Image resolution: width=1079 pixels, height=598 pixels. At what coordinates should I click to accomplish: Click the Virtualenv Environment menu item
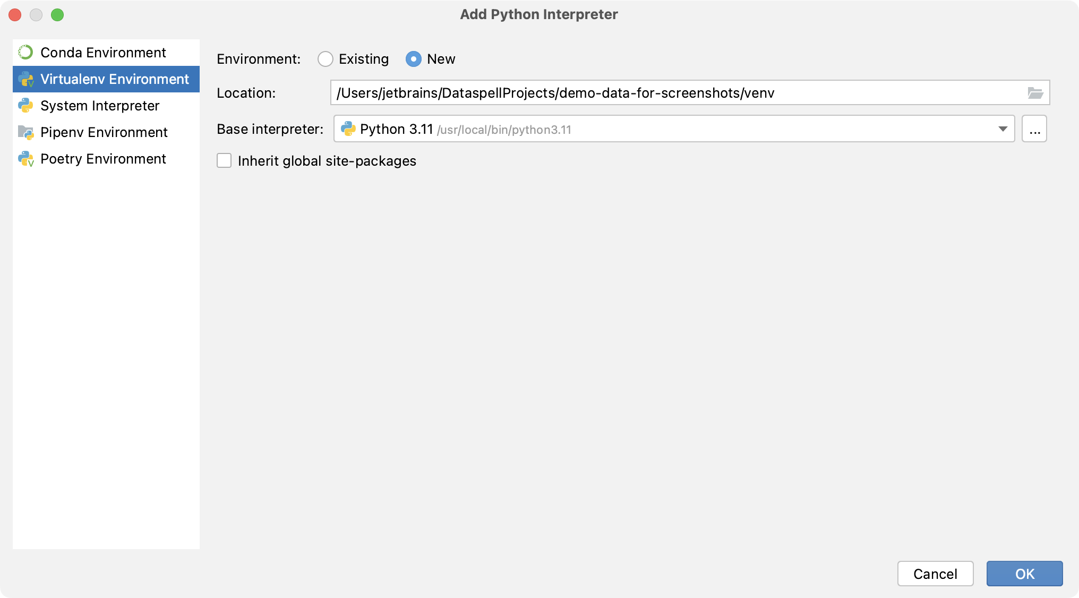(106, 79)
